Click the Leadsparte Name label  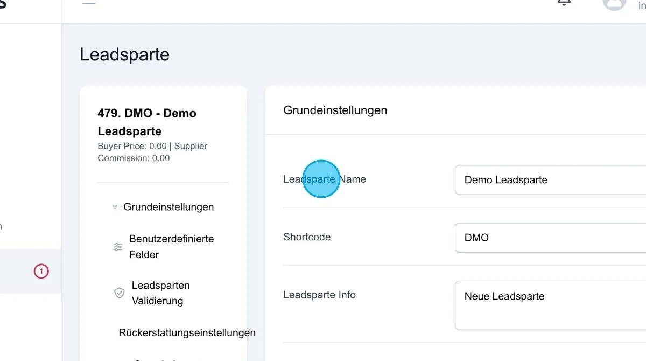click(325, 179)
